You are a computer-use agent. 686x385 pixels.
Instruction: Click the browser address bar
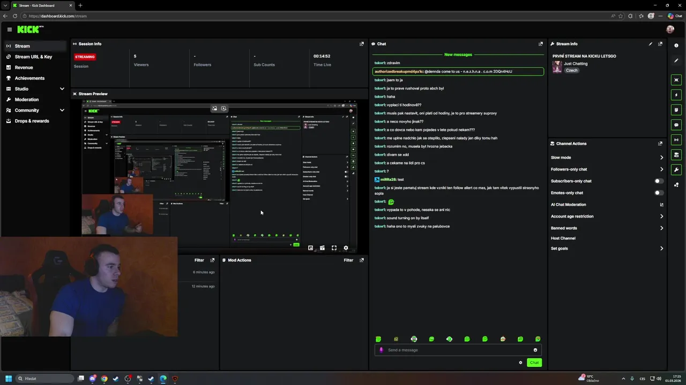316,16
